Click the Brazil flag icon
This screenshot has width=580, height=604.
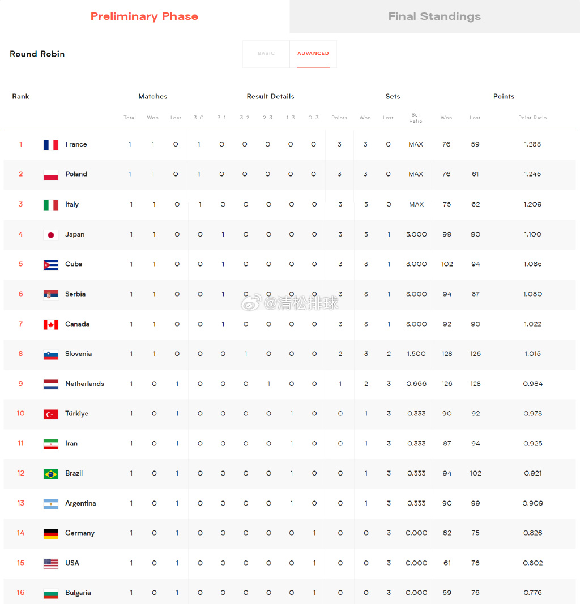pos(51,474)
